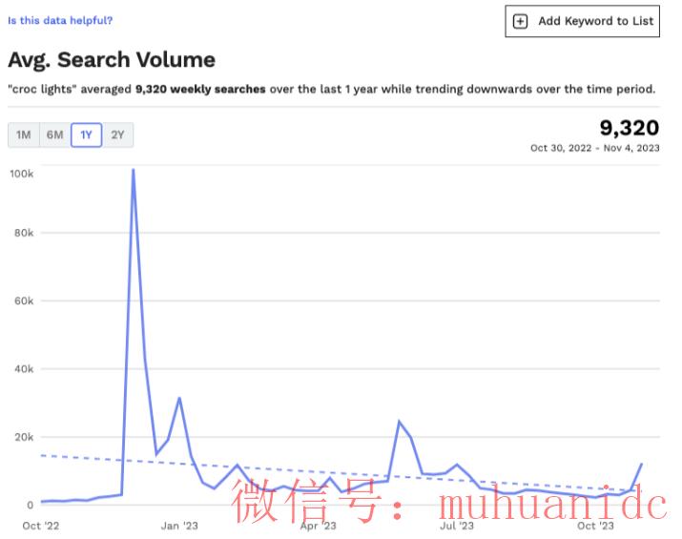Viewport: 682px width, 539px height.
Task: Open the 'Is this data helpful?' link
Action: 60,20
